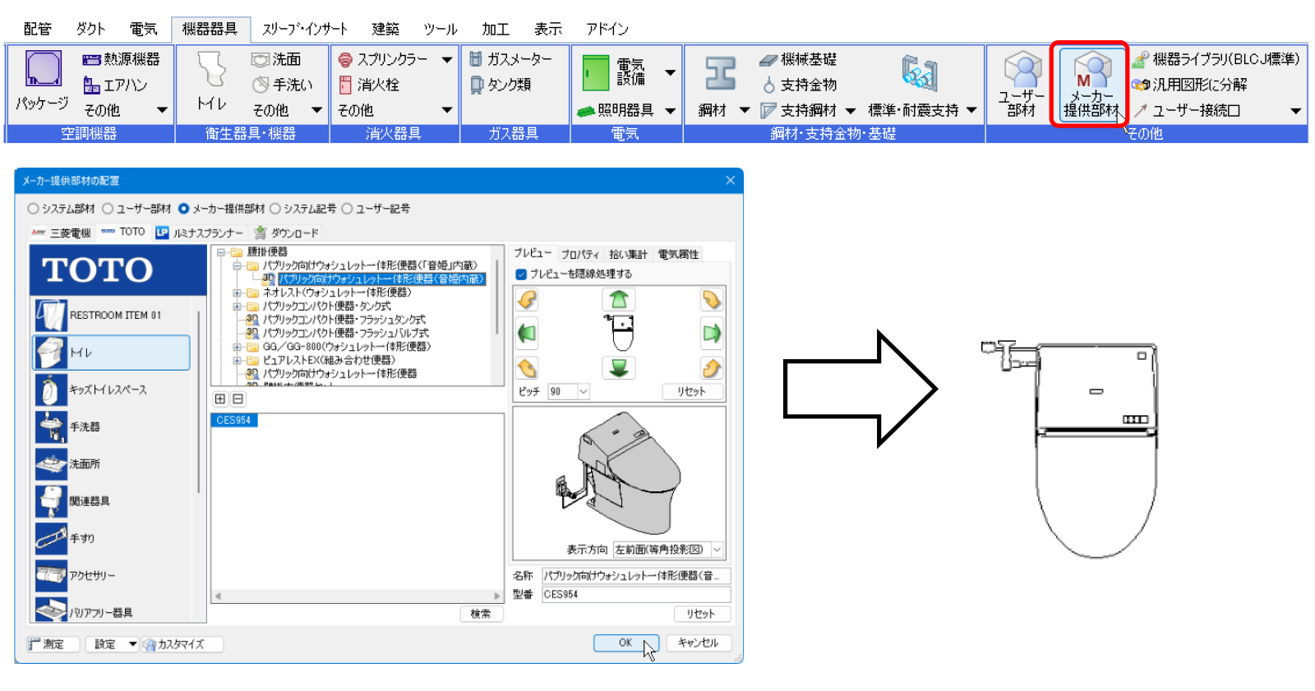Select the ユーザー部材 radio button
1315x691 pixels.
(x=136, y=209)
